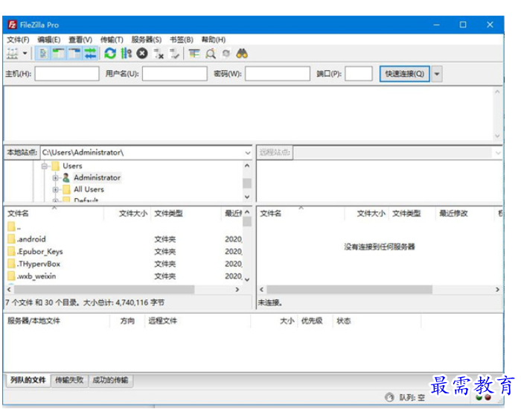
Task: Switch to the 传输失败 tab
Action: 69,380
